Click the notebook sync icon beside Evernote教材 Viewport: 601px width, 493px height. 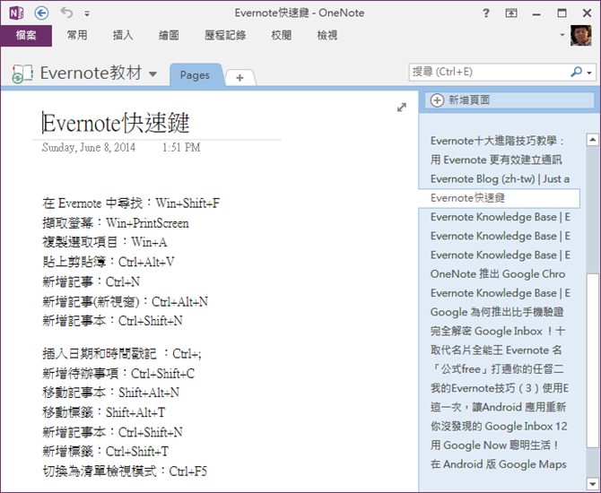point(22,74)
